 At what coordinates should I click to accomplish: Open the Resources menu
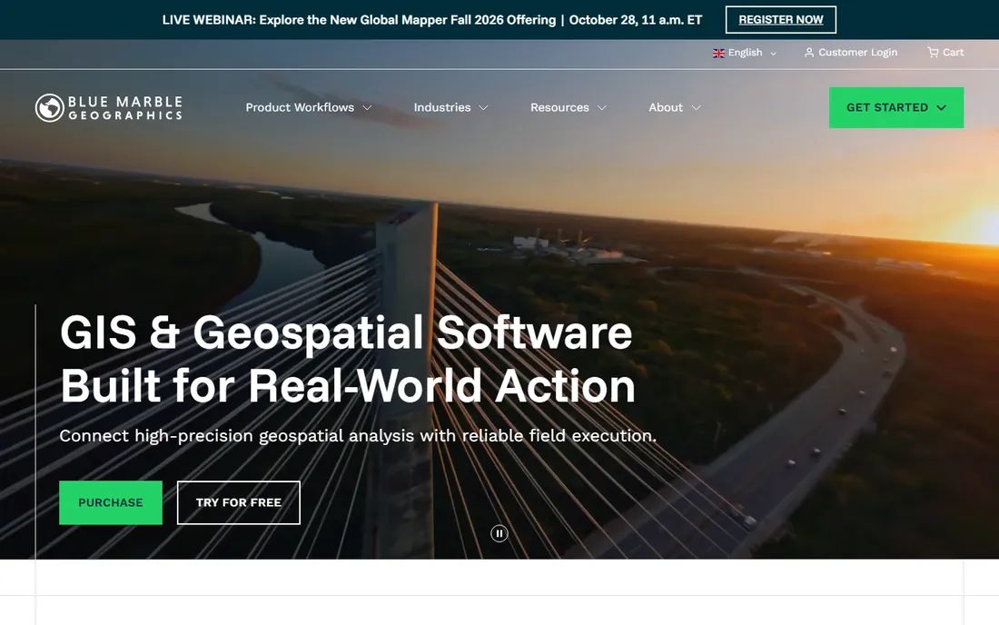[x=559, y=108]
